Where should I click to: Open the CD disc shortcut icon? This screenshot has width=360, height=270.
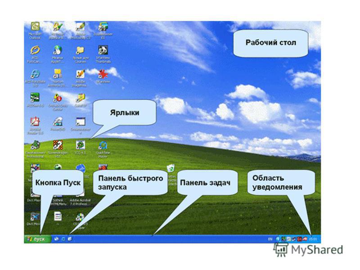click(81, 216)
